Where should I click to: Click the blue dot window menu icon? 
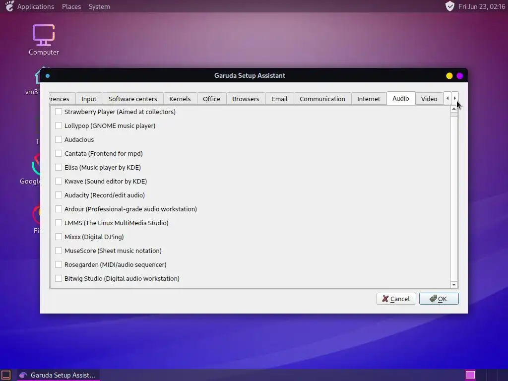pyautogui.click(x=48, y=76)
